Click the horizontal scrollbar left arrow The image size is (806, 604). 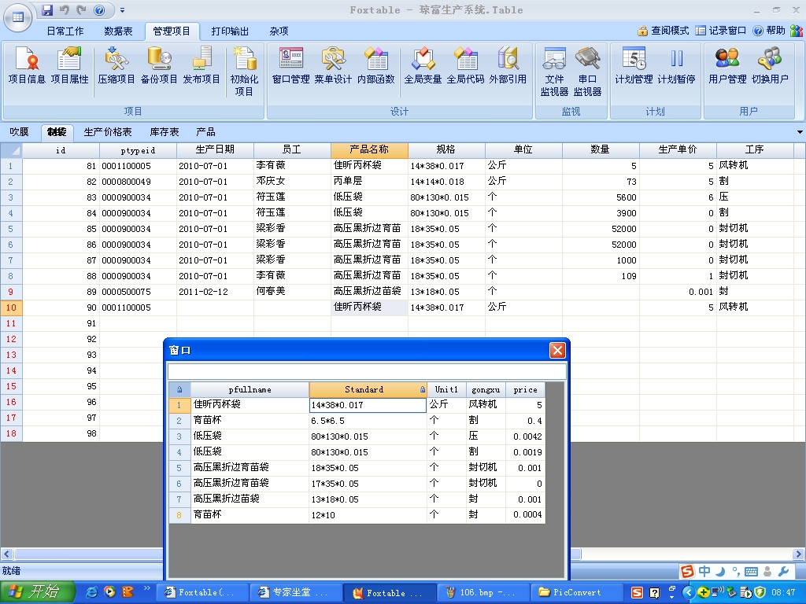6,554
